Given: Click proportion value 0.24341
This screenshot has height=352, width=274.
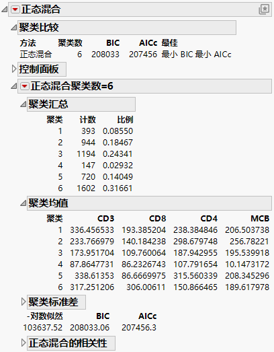Looking at the screenshot, I should 118,154.
